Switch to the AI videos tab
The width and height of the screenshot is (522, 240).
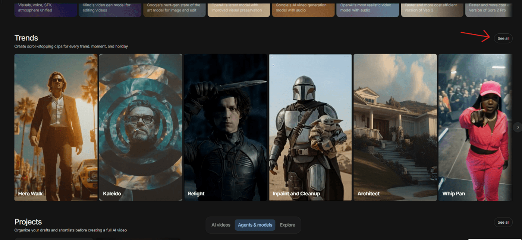[221, 225]
